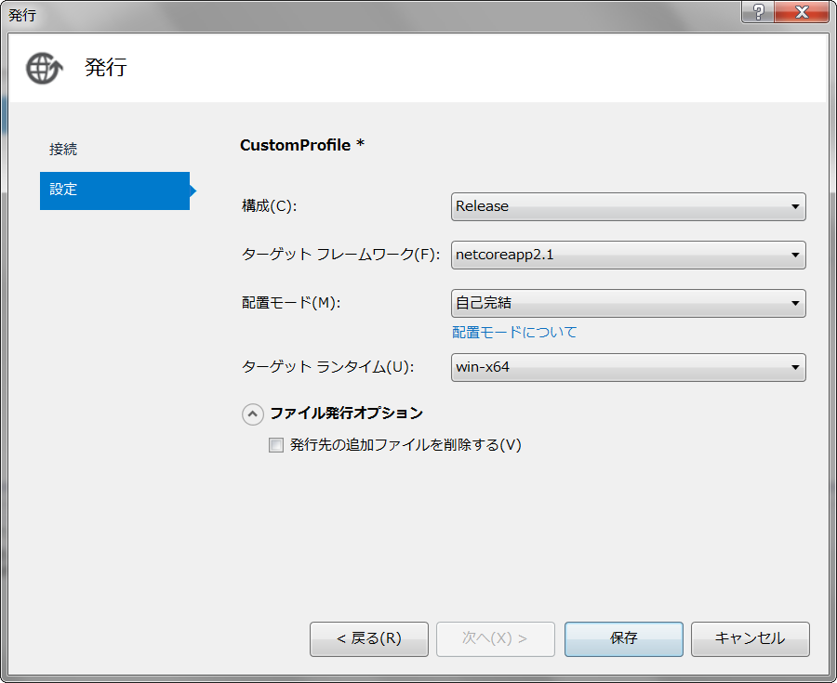The width and height of the screenshot is (837, 683).
Task: Select the 設定 tab
Action: click(x=114, y=190)
